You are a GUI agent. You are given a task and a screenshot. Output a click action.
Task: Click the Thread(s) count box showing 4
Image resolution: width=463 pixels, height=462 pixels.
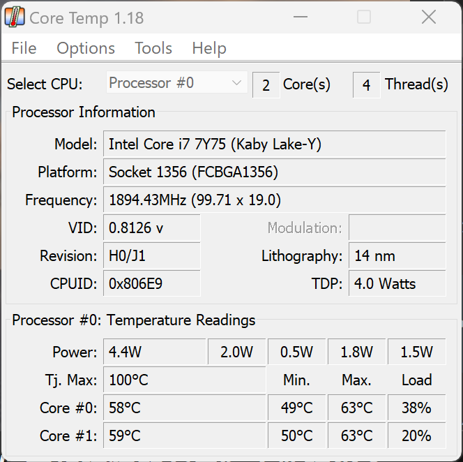pyautogui.click(x=366, y=85)
